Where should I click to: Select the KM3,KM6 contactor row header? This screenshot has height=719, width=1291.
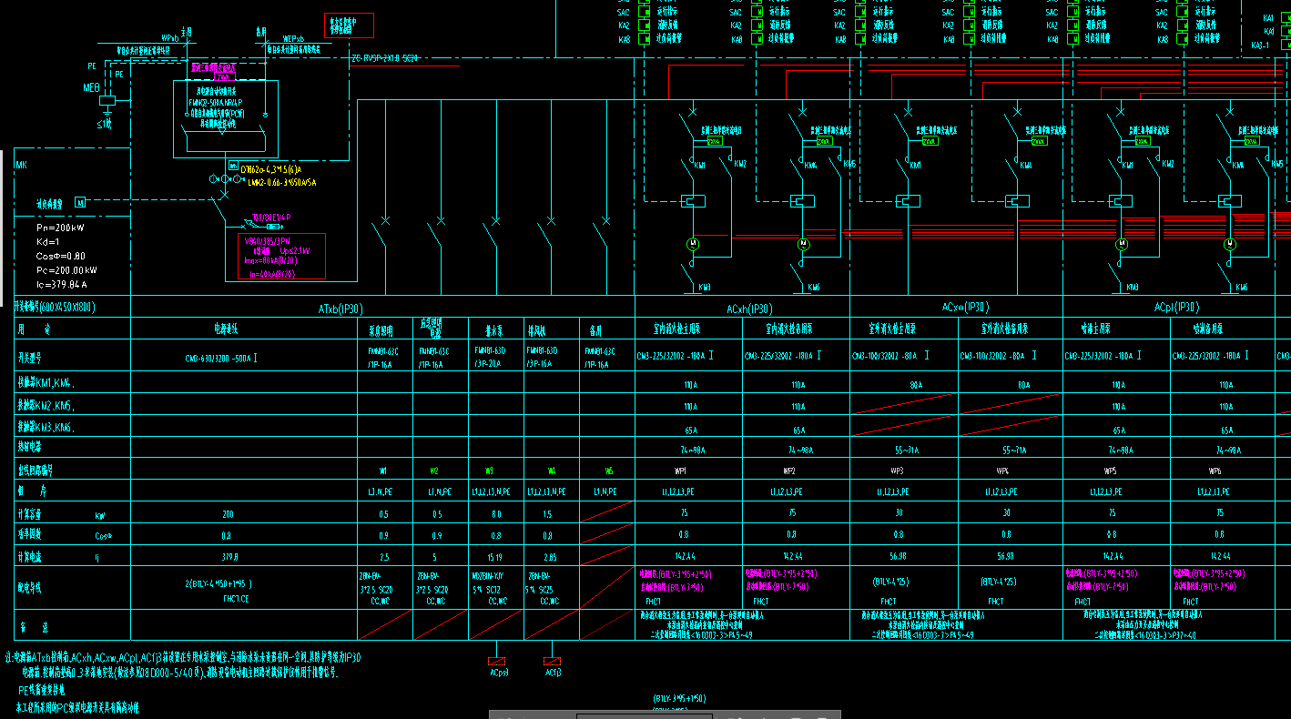point(45,426)
